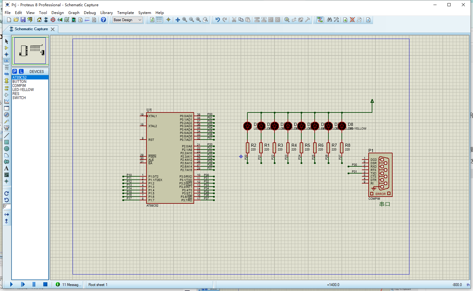
Task: Select the Selection Mode arrow tool
Action: pyautogui.click(x=7, y=41)
